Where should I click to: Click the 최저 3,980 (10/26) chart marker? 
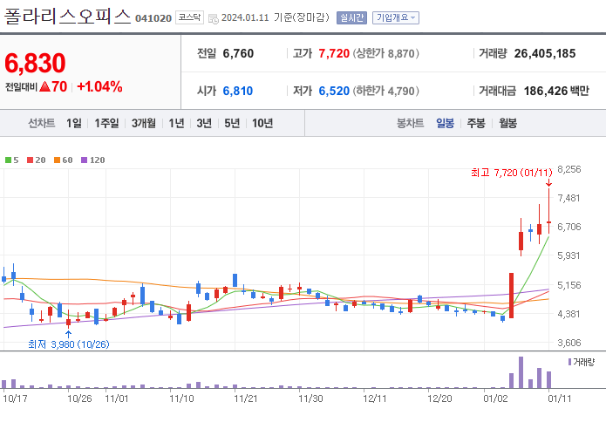tap(69, 344)
